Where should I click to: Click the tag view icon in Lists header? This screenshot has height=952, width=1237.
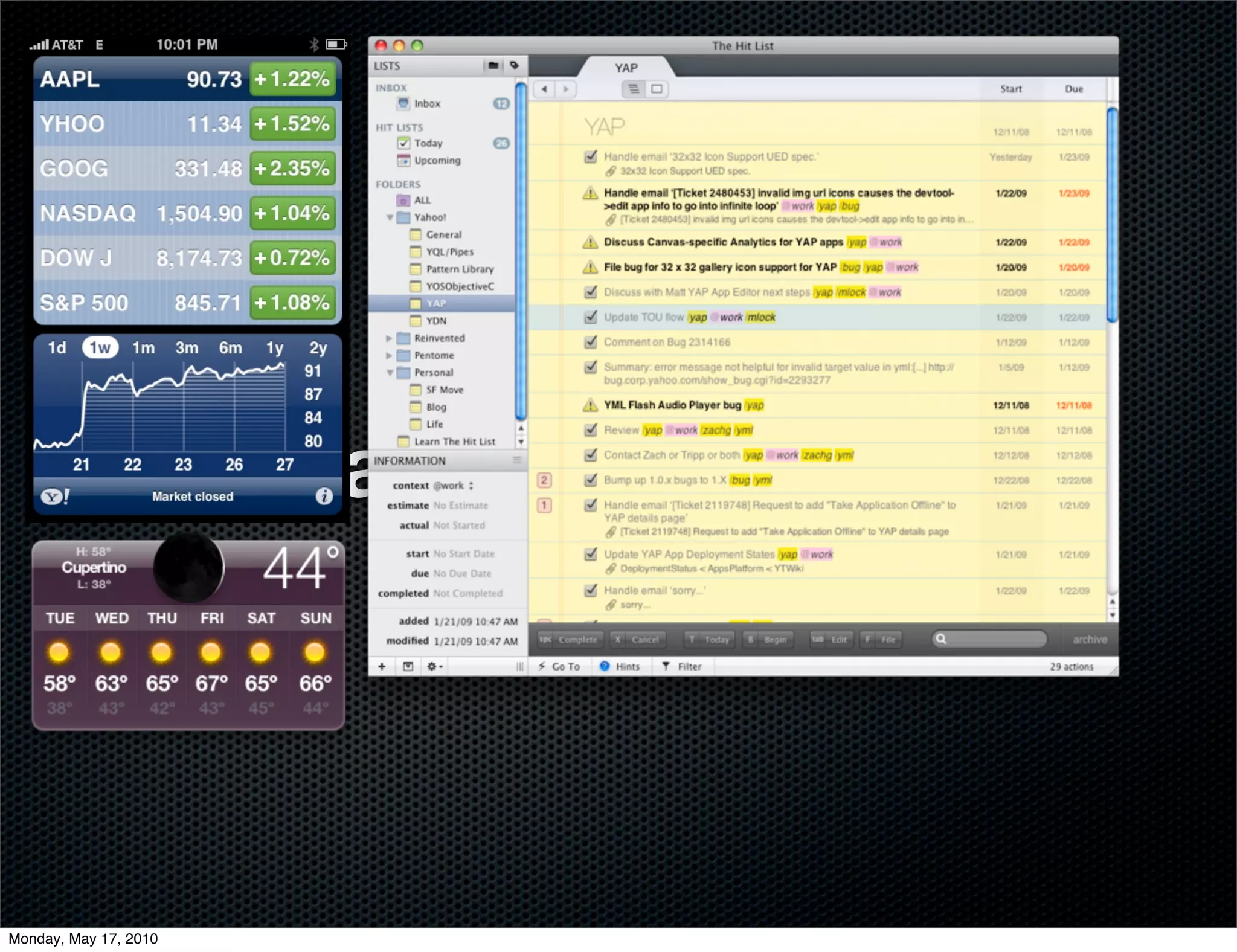[x=514, y=65]
